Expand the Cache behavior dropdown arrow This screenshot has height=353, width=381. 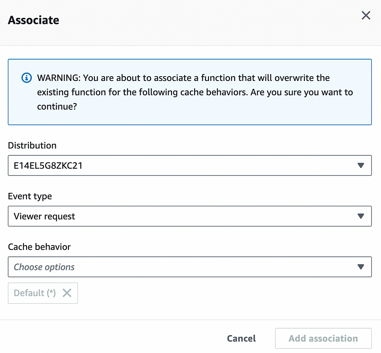click(361, 267)
